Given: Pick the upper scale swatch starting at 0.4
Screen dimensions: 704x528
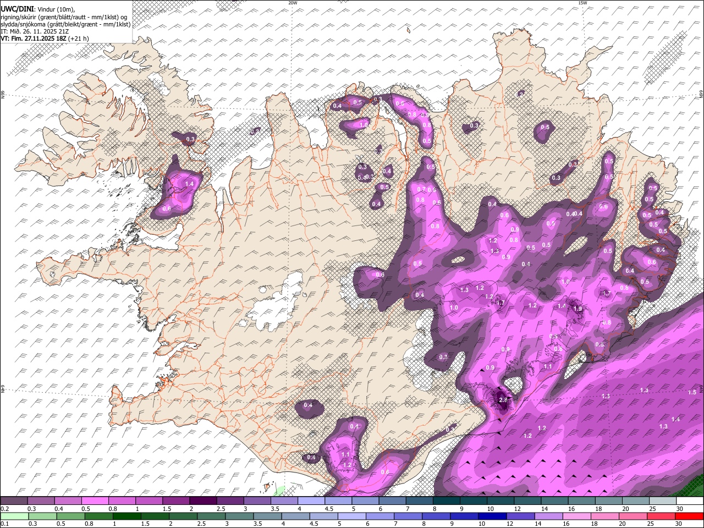Looking at the screenshot, I should [x=68, y=501].
